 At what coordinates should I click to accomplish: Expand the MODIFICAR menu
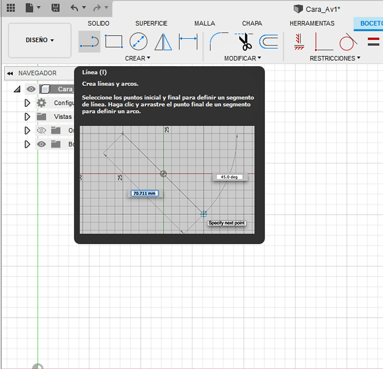[x=242, y=58]
